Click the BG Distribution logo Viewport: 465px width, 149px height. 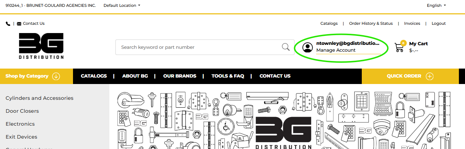(41, 46)
